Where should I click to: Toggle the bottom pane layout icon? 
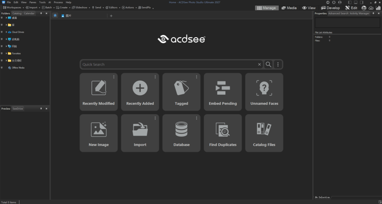(356, 2)
